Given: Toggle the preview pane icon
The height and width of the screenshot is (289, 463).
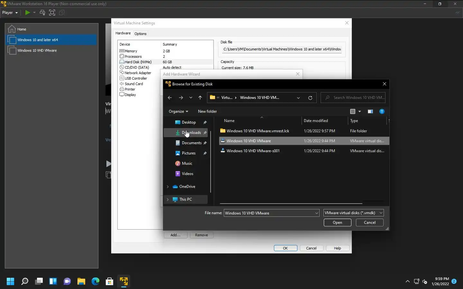Looking at the screenshot, I should pyautogui.click(x=370, y=111).
